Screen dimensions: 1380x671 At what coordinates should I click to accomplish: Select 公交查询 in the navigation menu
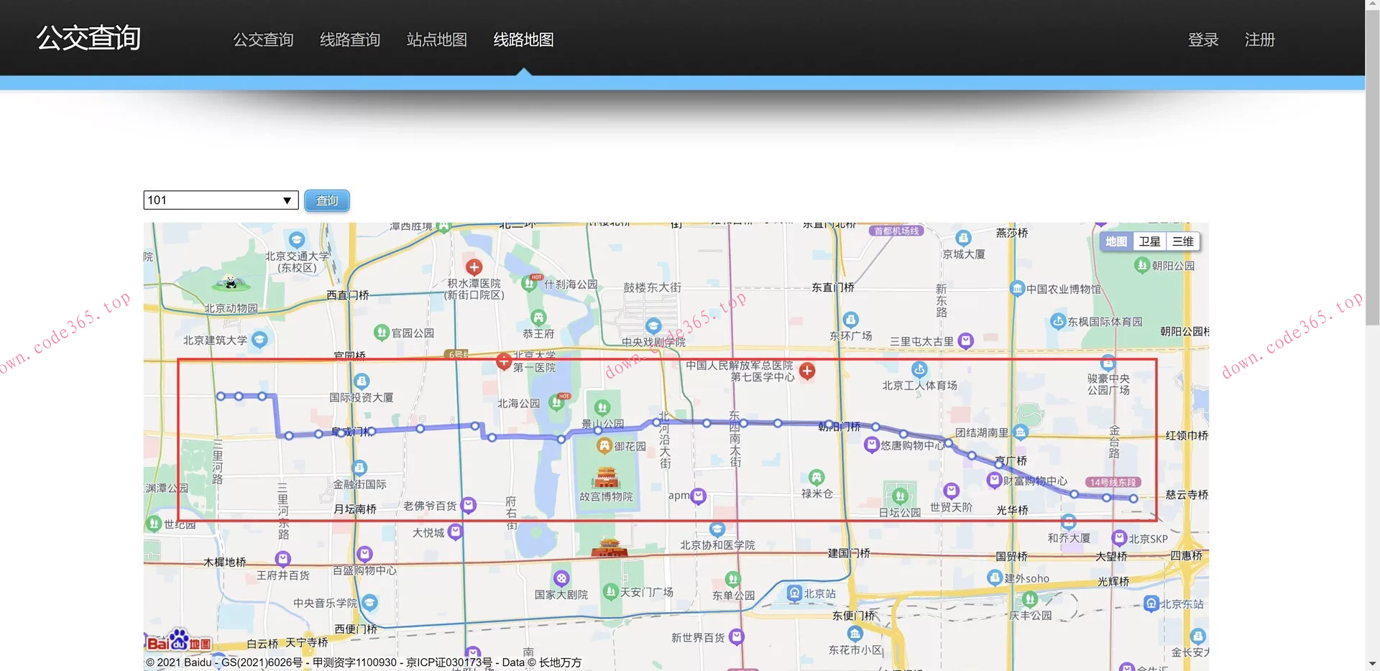point(263,40)
